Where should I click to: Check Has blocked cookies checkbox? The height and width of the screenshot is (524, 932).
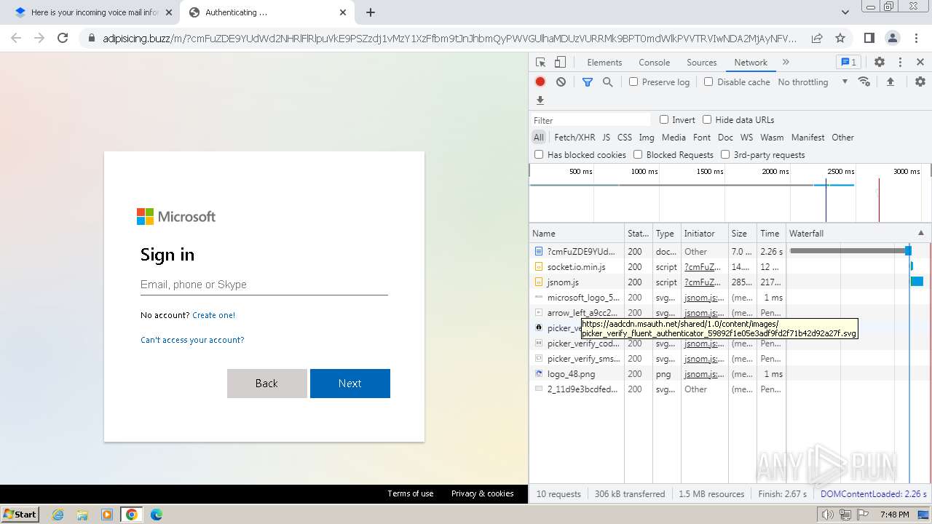coord(539,154)
